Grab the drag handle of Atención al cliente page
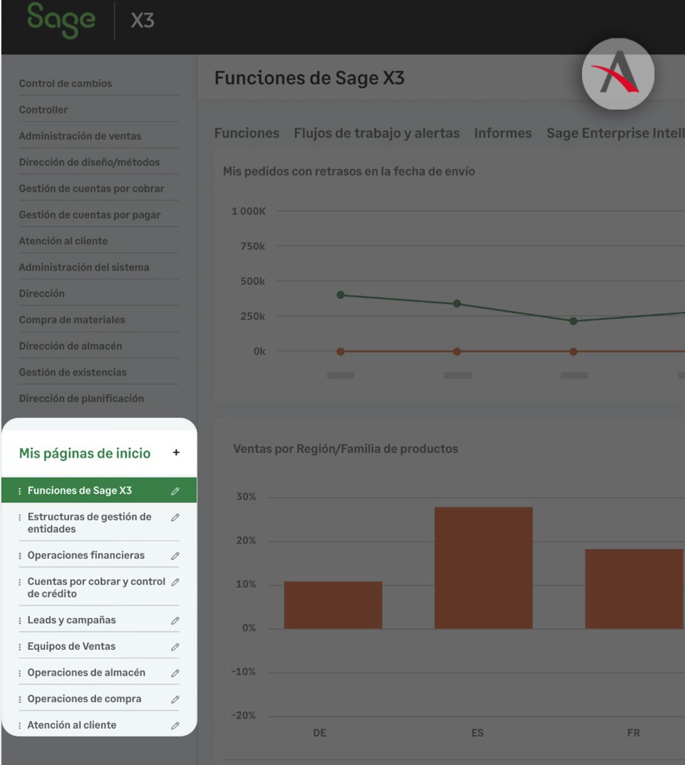The height and width of the screenshot is (765, 685). (19, 726)
